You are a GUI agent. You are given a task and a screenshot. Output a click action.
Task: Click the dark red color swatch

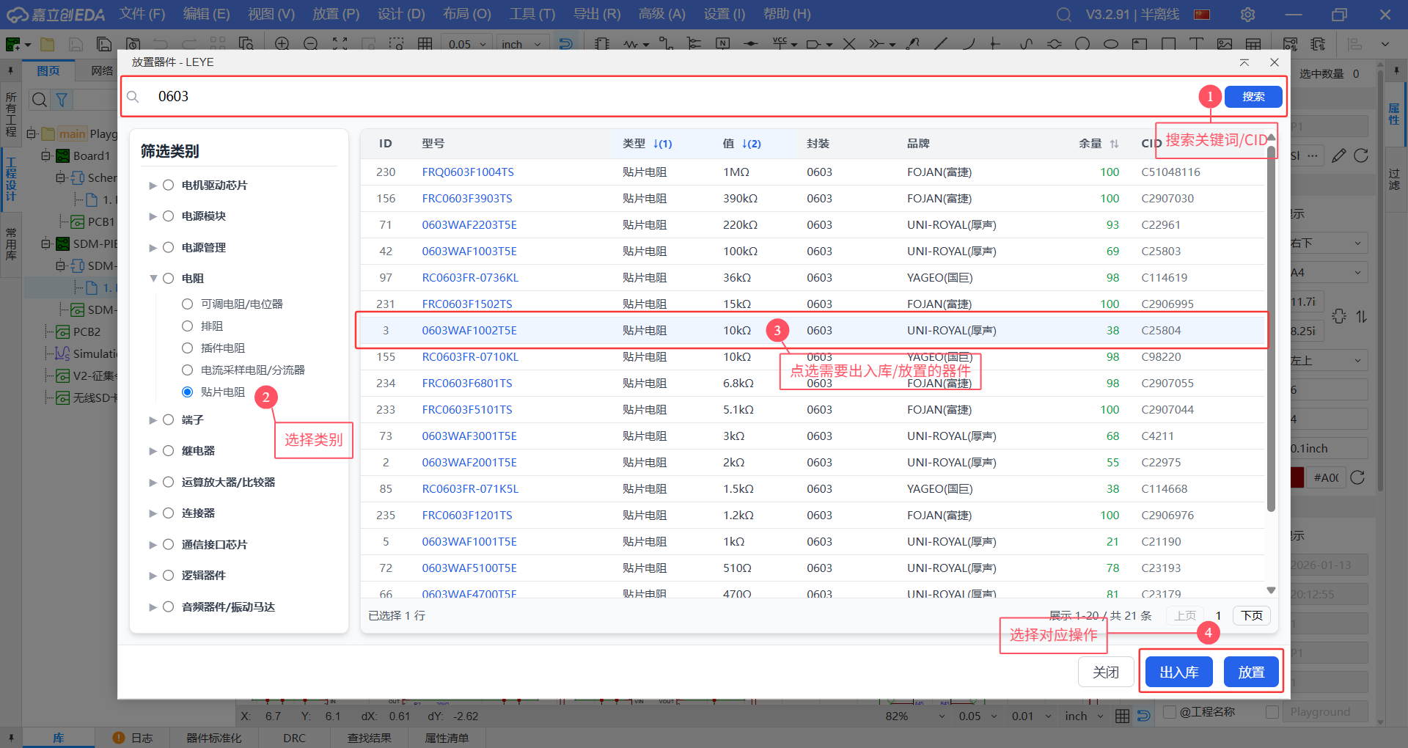click(1297, 477)
